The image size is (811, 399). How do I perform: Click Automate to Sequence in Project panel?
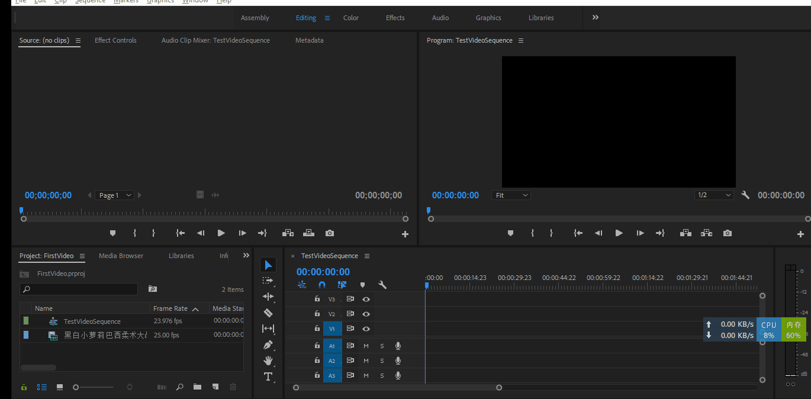(x=162, y=387)
